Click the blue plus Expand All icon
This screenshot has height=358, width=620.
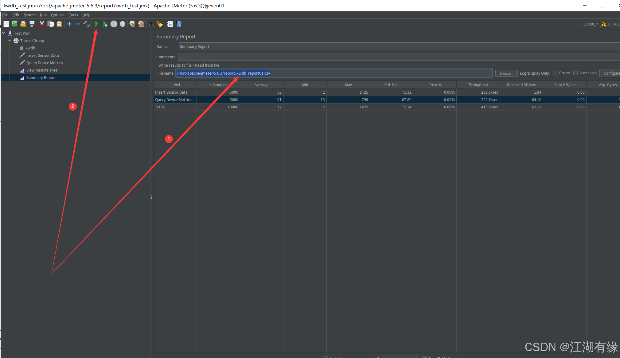point(69,24)
